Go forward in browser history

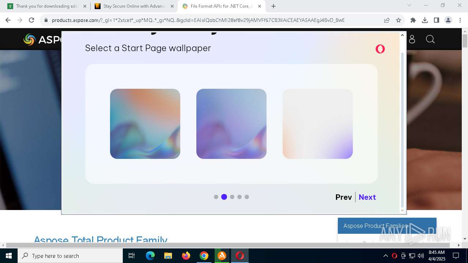pos(20,20)
